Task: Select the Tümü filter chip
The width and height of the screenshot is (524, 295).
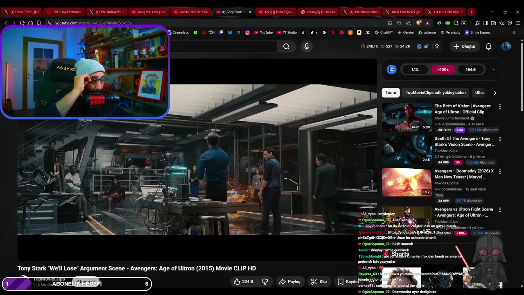Action: coord(391,93)
